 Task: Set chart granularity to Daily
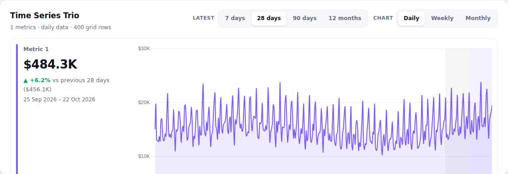(x=411, y=18)
